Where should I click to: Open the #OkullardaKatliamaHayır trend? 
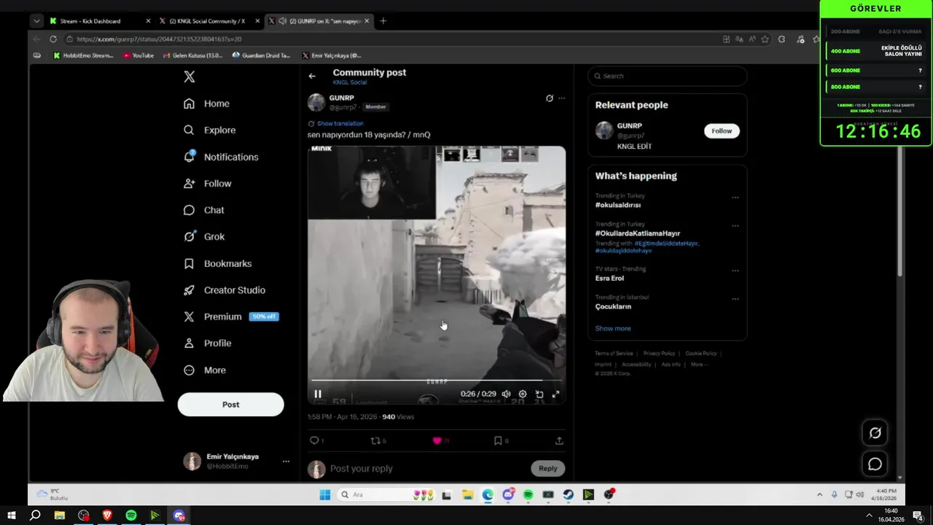click(x=637, y=233)
